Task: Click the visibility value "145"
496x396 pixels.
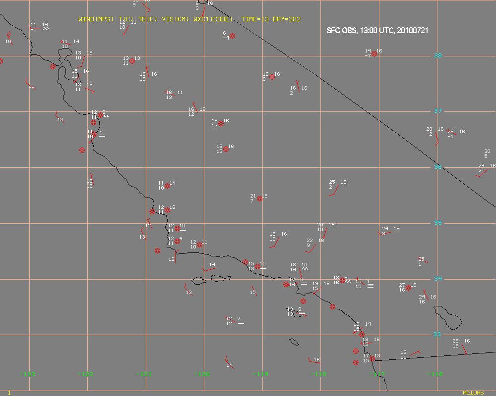Action: tap(333, 225)
